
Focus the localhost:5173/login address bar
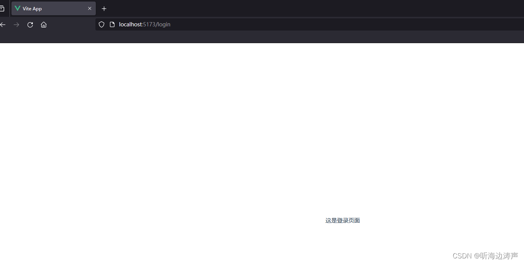click(310, 24)
